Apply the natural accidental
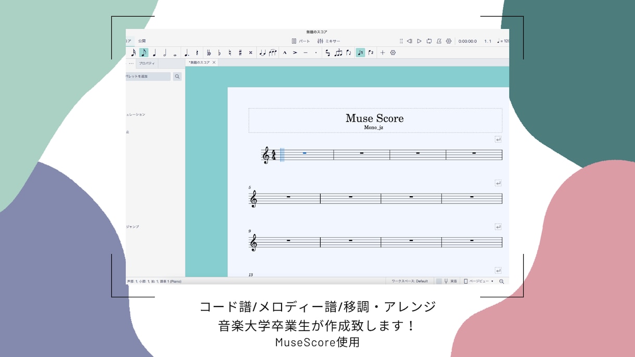Viewport: 635px width, 357px height. pyautogui.click(x=230, y=53)
